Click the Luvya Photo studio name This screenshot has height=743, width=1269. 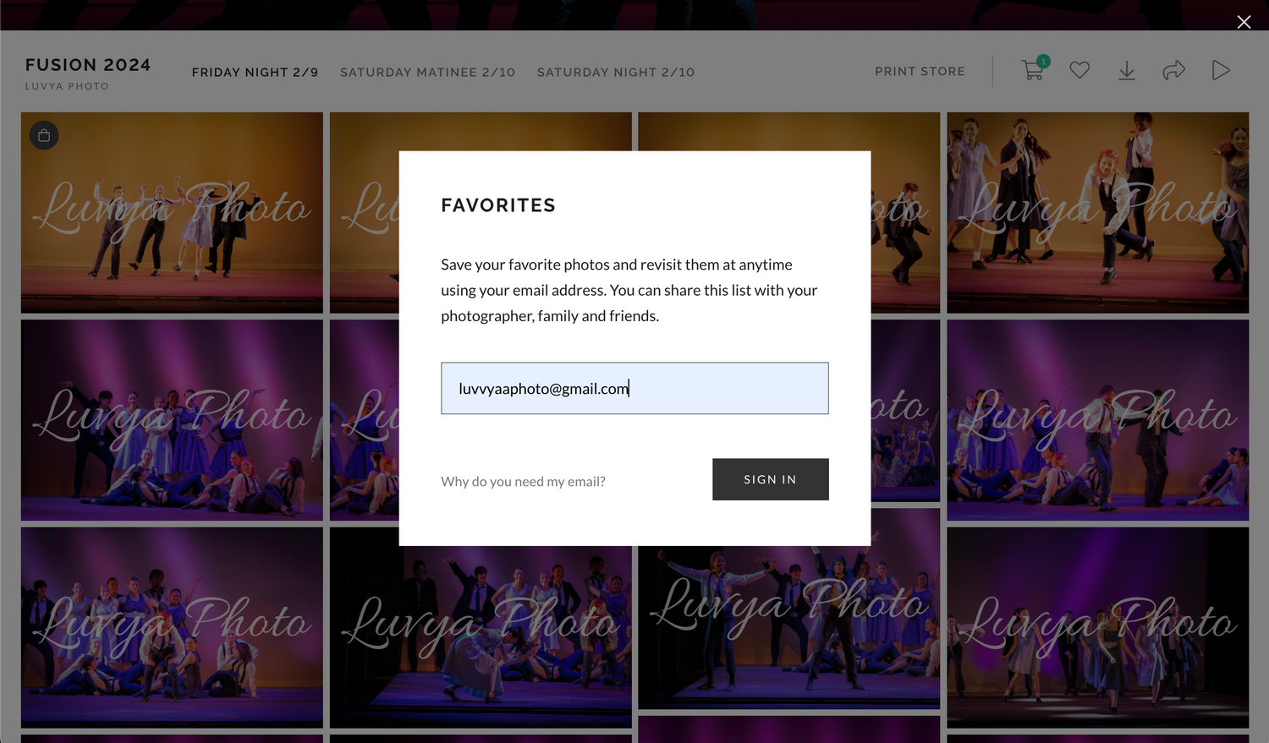(x=67, y=86)
